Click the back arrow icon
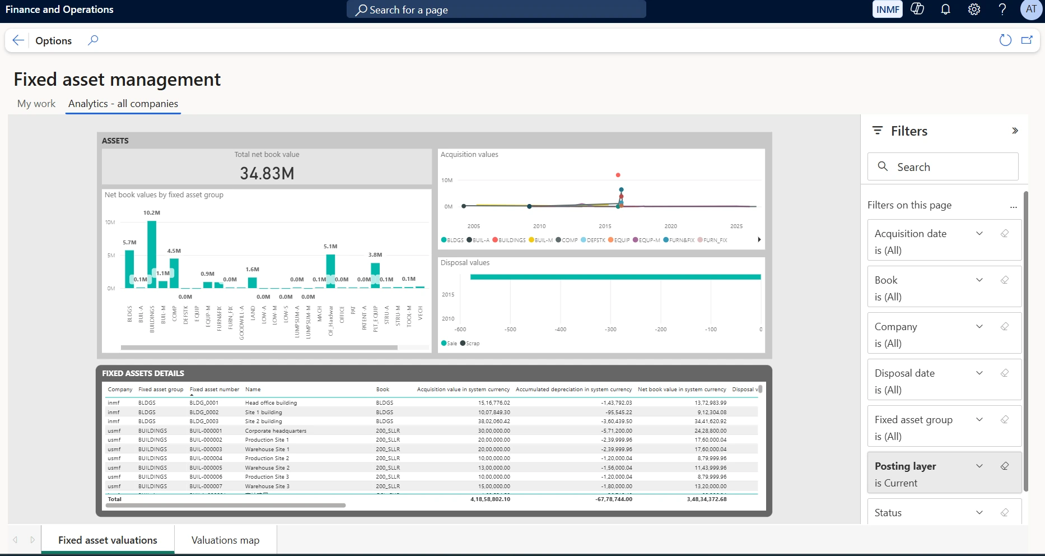Screen dimensions: 1045x556 pyautogui.click(x=18, y=40)
